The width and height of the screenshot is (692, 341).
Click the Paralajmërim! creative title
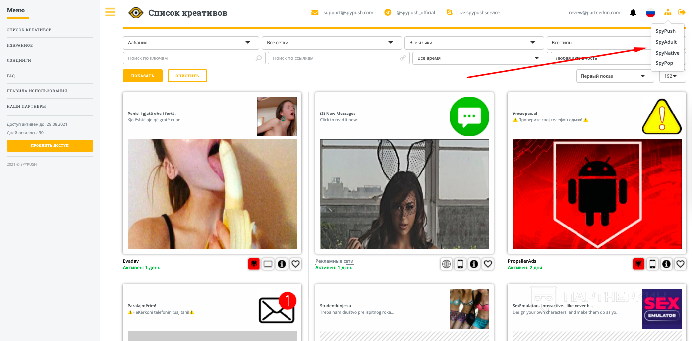(142, 306)
